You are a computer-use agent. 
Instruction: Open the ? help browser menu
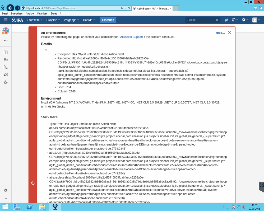click(61, 13)
